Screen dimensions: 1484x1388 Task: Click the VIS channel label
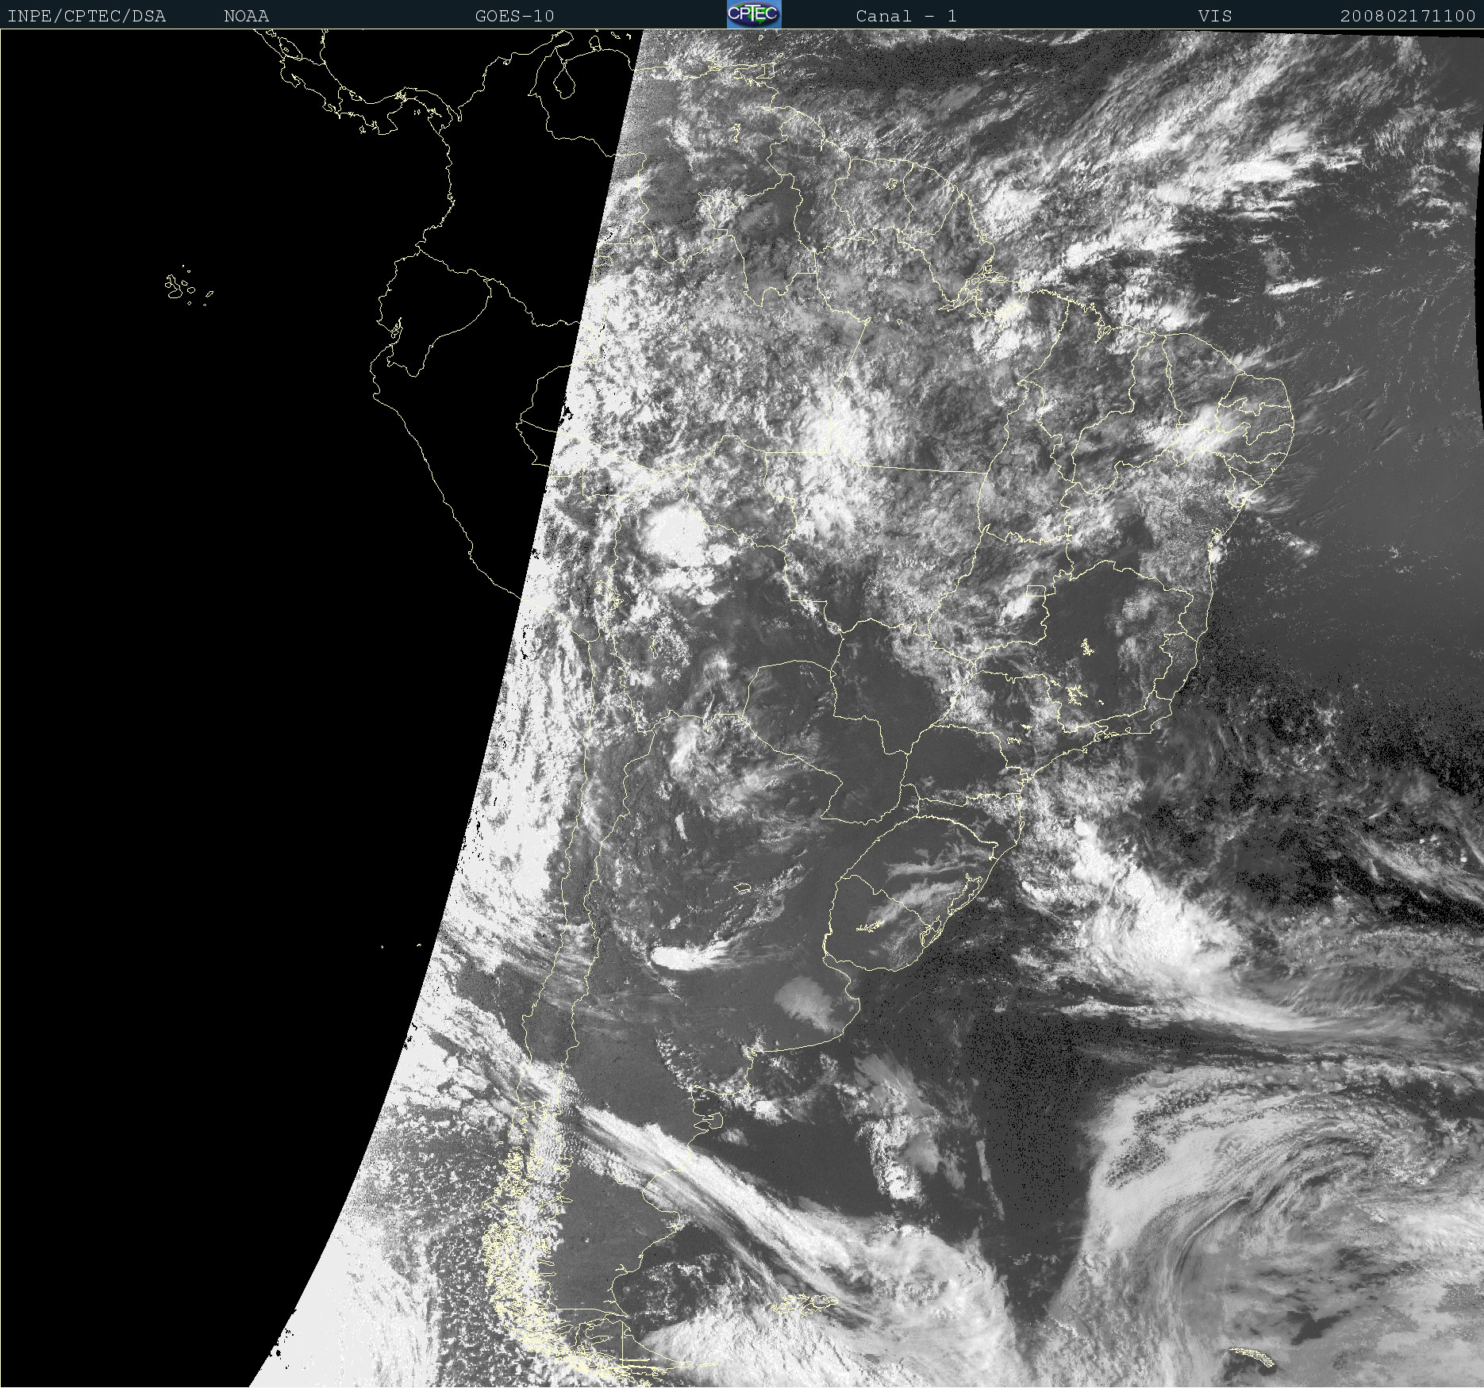coord(1215,16)
